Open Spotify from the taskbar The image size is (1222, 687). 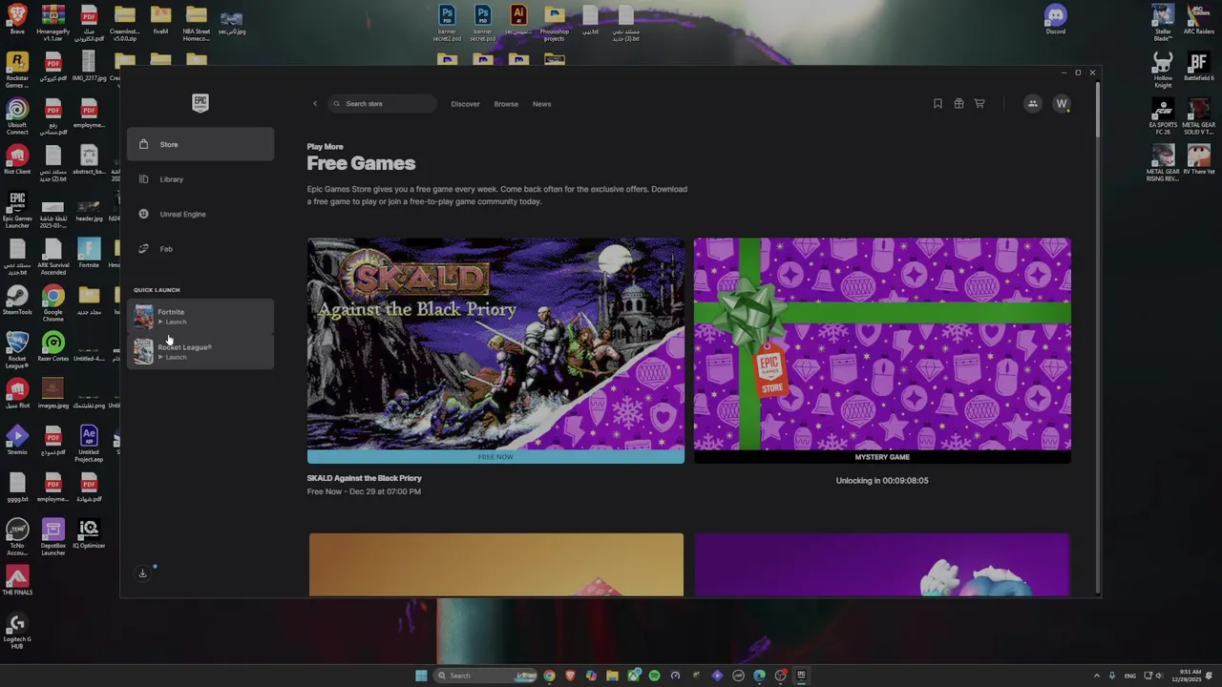click(654, 676)
